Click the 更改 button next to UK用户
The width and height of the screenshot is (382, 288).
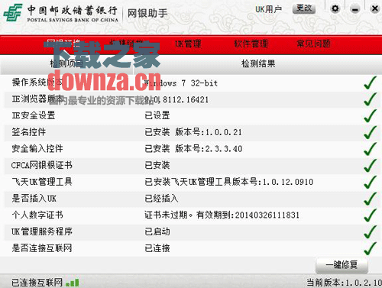coord(304,8)
